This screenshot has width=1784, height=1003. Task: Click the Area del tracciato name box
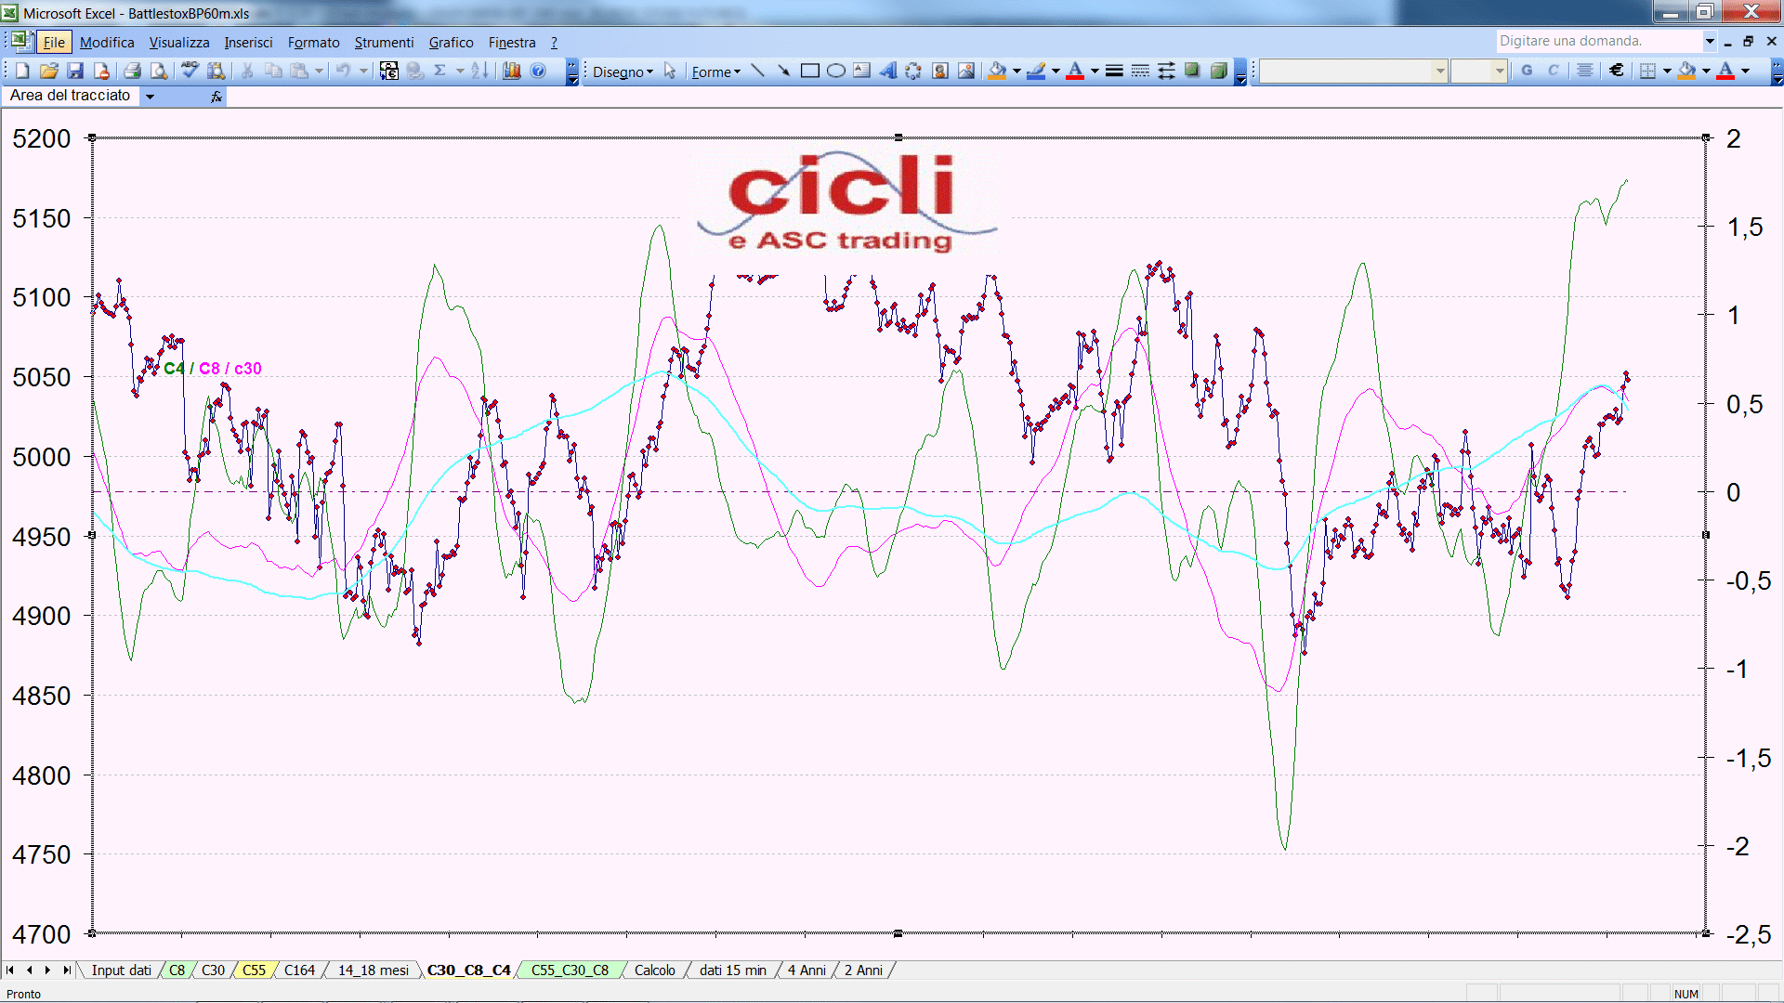coord(72,96)
